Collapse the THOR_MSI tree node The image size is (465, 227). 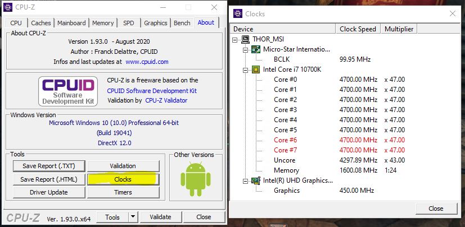pyautogui.click(x=235, y=40)
